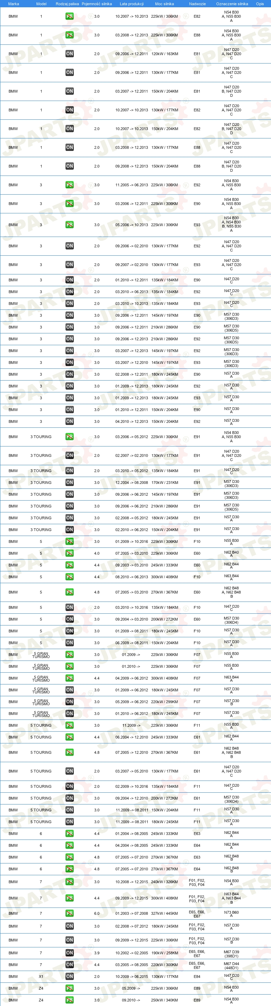Click the Lata produkcji column header
Viewport: 271px width, 1006px height.
(x=131, y=4)
